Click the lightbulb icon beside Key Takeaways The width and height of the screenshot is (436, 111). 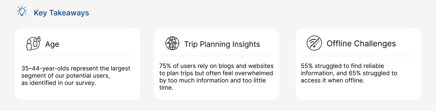coord(22,11)
